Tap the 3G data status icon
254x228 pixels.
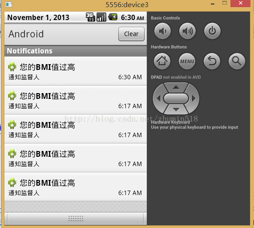point(90,17)
